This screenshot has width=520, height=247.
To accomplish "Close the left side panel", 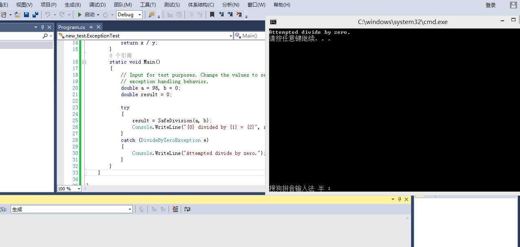I will [x=49, y=27].
